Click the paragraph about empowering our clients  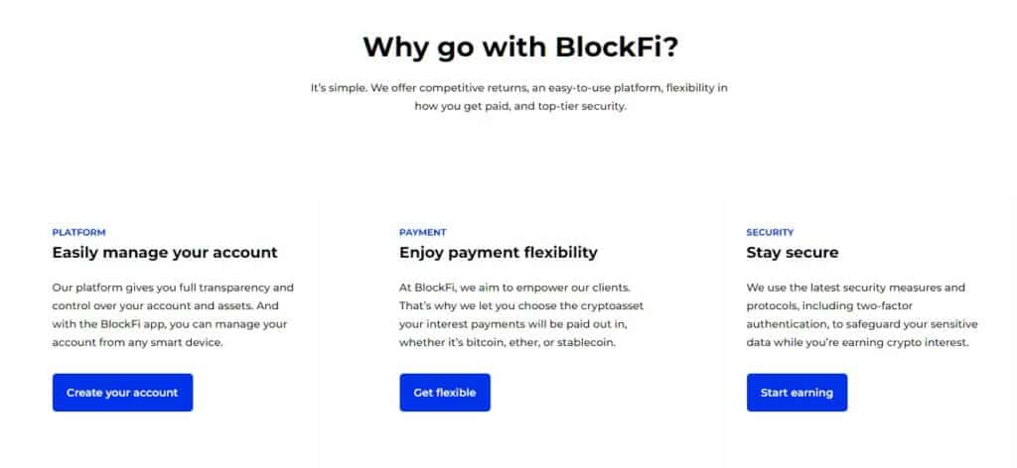point(521,314)
